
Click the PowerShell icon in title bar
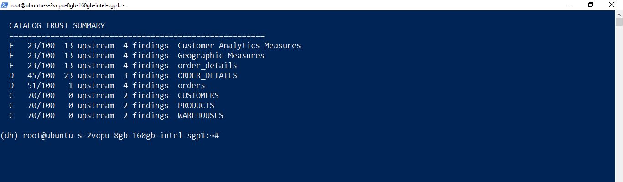pos(5,5)
